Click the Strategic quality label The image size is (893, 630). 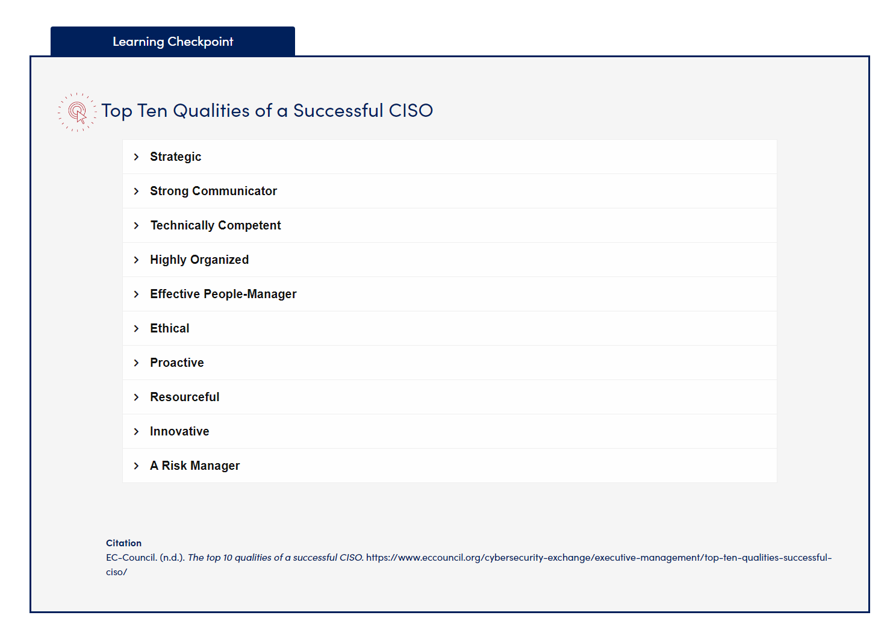[175, 157]
